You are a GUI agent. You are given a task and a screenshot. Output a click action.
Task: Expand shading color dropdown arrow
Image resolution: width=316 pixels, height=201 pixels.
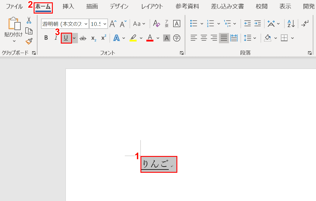click(x=276, y=38)
